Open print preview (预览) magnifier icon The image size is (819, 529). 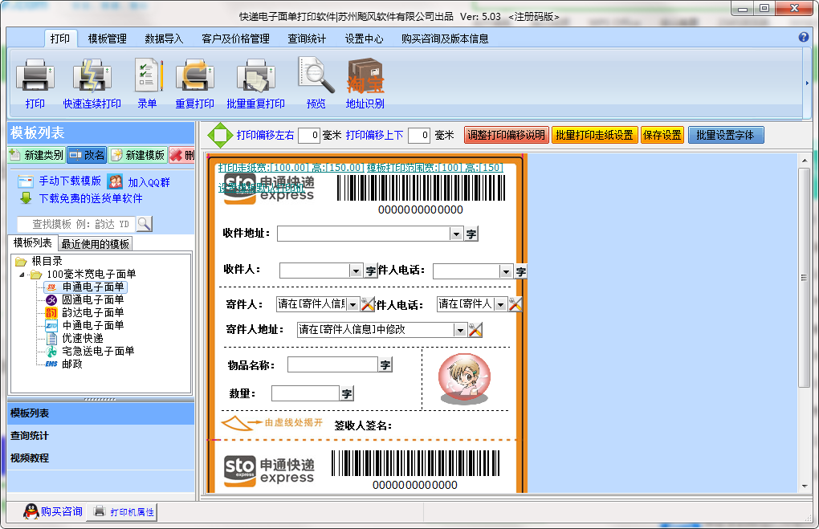coord(316,77)
